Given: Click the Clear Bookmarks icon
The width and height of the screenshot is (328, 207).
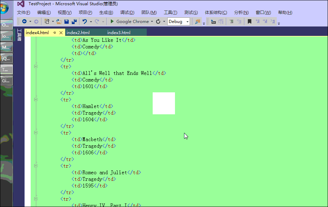Looking at the screenshot, I should pyautogui.click(x=273, y=21).
